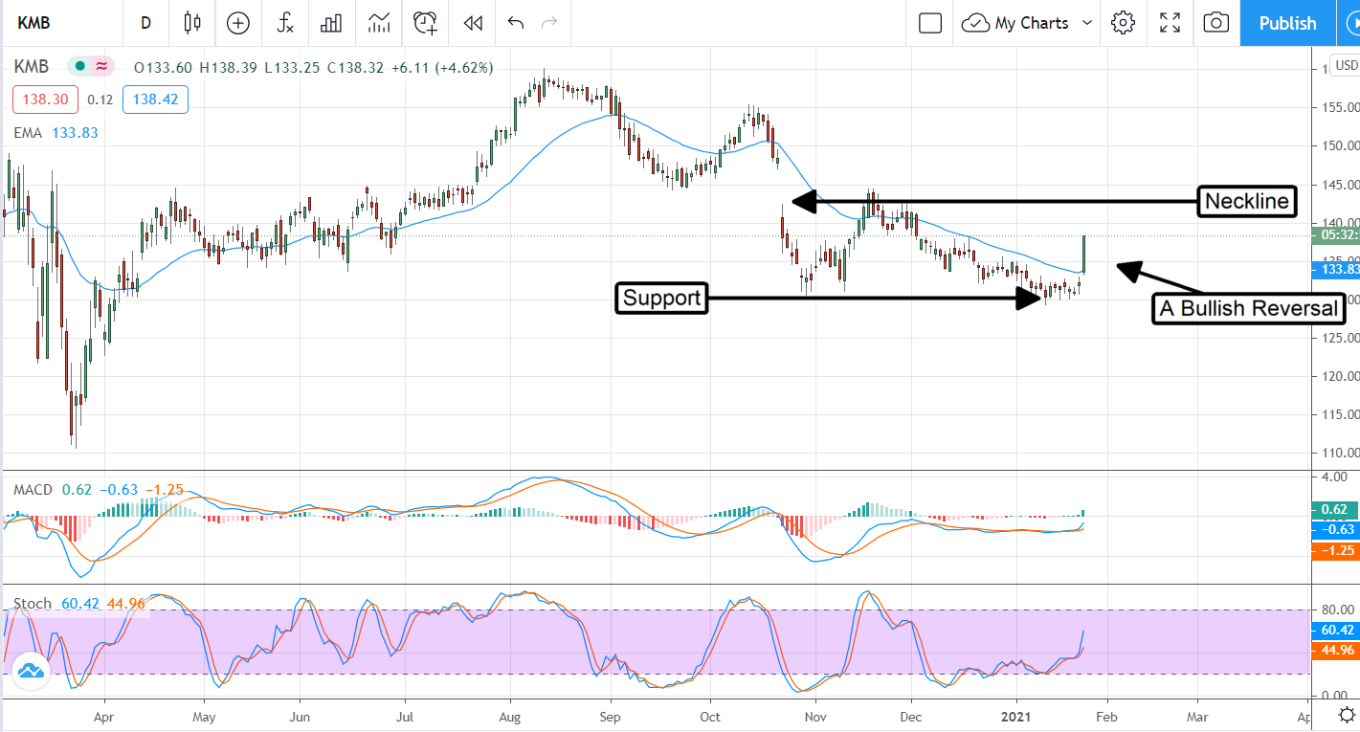The height and width of the screenshot is (732, 1360).
Task: Click the -0.63 MACD value label
Action: (x=1337, y=529)
